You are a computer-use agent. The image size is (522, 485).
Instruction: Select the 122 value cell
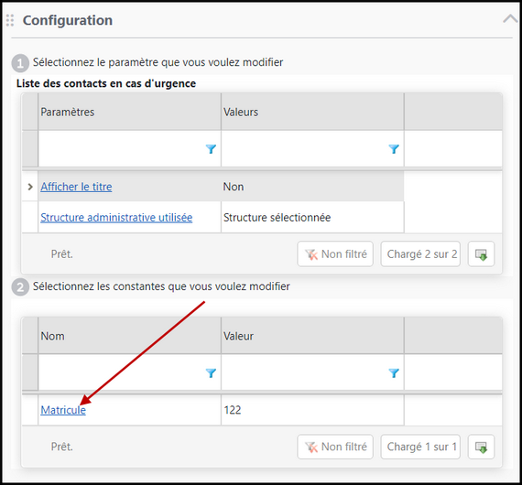tap(312, 410)
